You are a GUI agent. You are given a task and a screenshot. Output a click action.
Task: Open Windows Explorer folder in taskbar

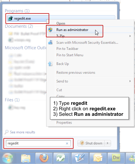pyautogui.click(x=26, y=158)
